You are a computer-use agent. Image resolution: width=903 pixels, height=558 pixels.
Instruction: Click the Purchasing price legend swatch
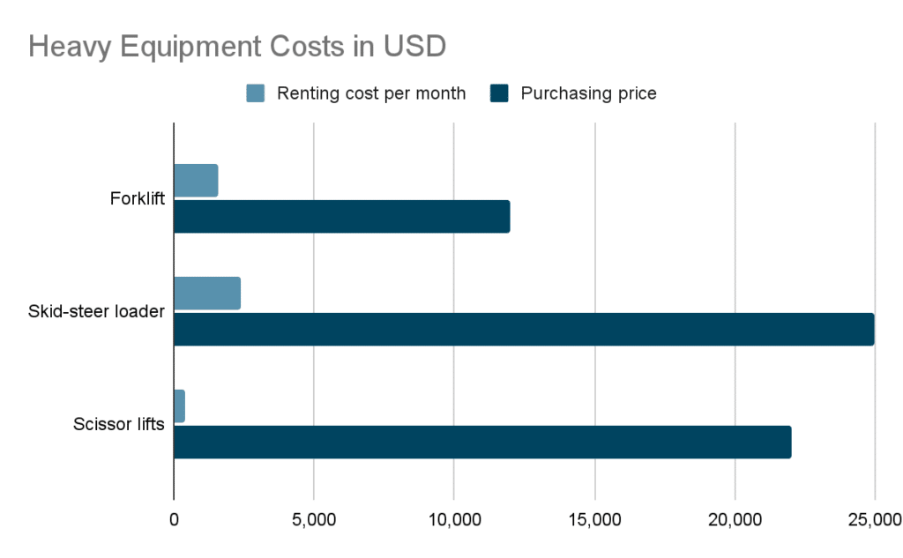click(499, 93)
